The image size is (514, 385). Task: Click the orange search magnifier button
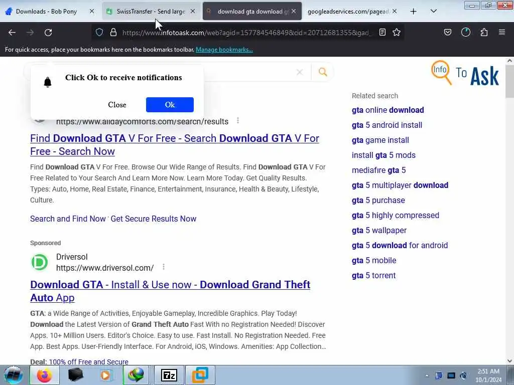point(323,72)
